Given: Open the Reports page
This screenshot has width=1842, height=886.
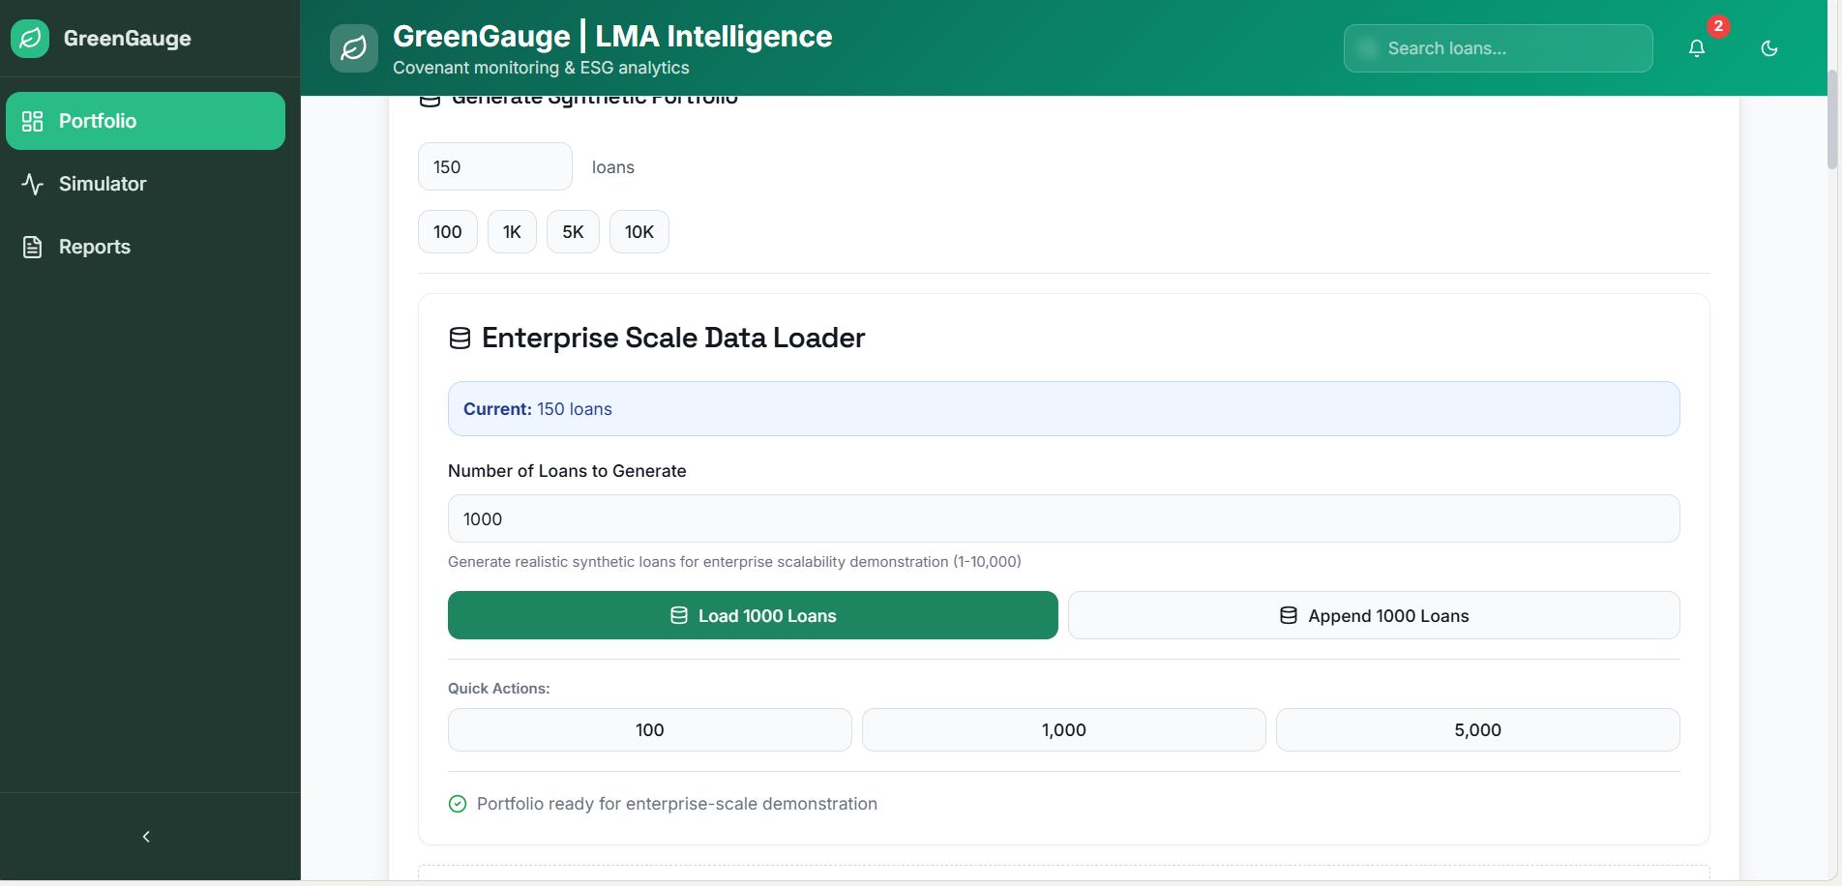Looking at the screenshot, I should point(94,247).
